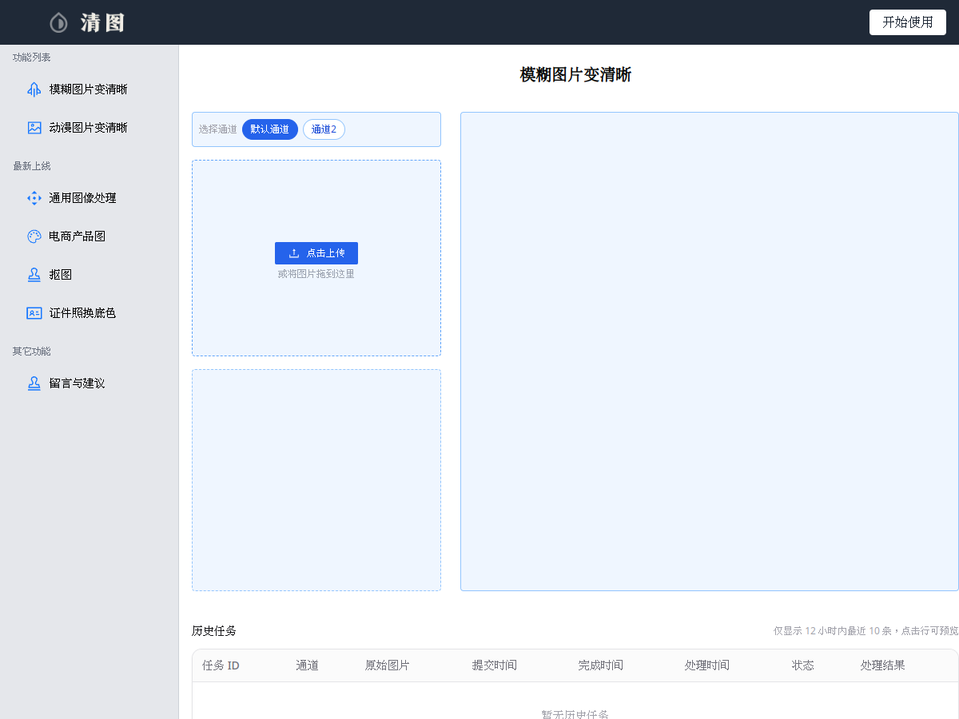
Task: Click the 清图 logo icon
Action: click(58, 22)
